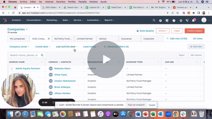Image resolution: width=212 pixels, height=119 pixels.
Task: Expand the Contacts navigation menu
Action: click(x=17, y=20)
